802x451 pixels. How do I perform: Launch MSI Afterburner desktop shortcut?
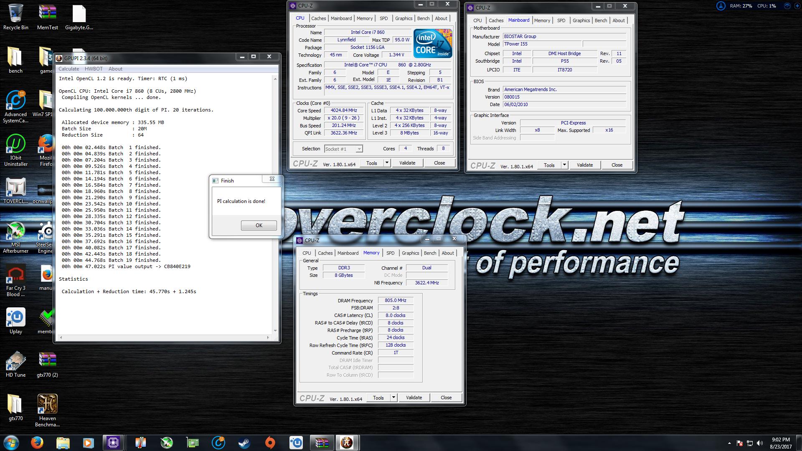[x=15, y=237]
